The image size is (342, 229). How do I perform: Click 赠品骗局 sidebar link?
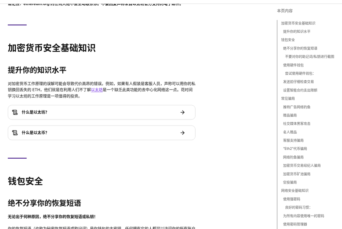tap(290, 115)
